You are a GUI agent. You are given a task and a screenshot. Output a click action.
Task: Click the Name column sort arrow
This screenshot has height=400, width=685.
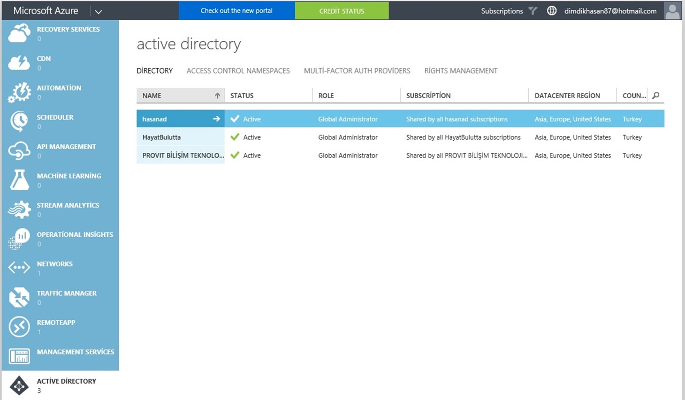point(217,95)
